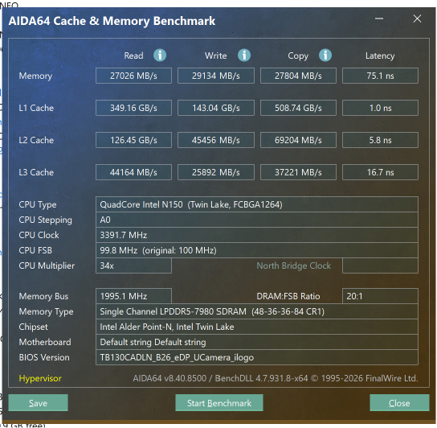
Task: Click the Start Benchmark button
Action: click(219, 402)
